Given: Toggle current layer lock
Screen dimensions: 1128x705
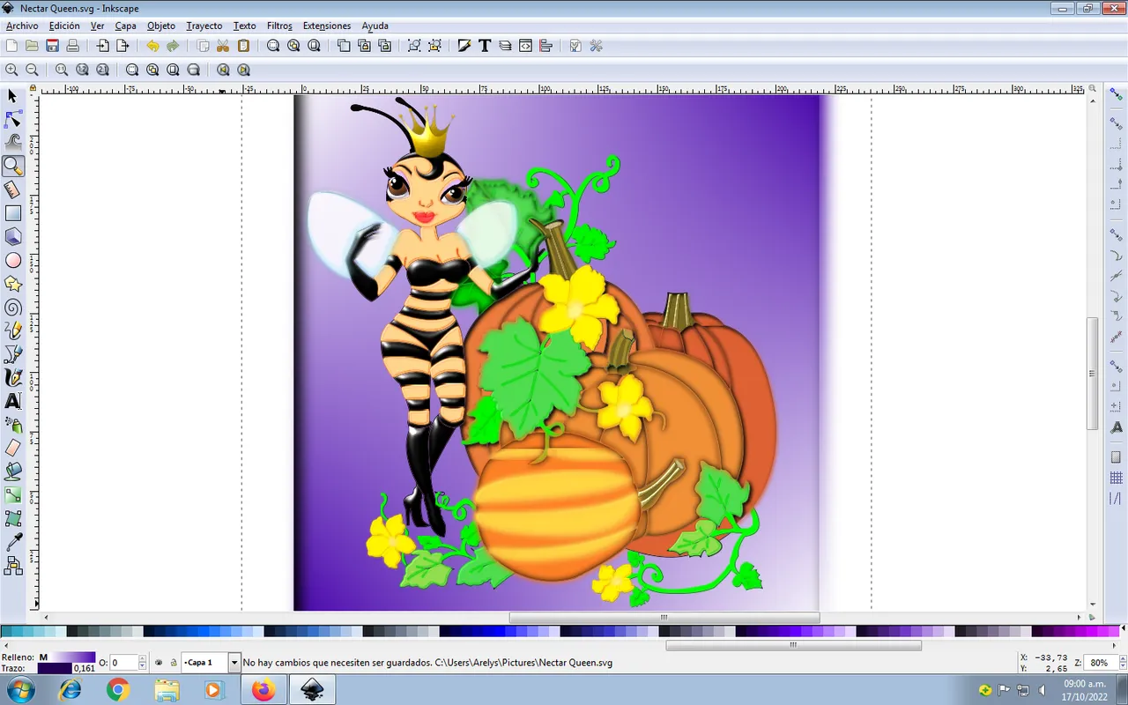Looking at the screenshot, I should [x=174, y=663].
